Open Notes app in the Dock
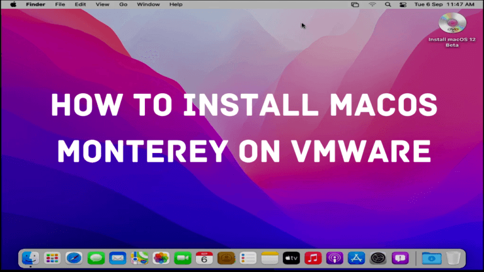 pyautogui.click(x=270, y=258)
